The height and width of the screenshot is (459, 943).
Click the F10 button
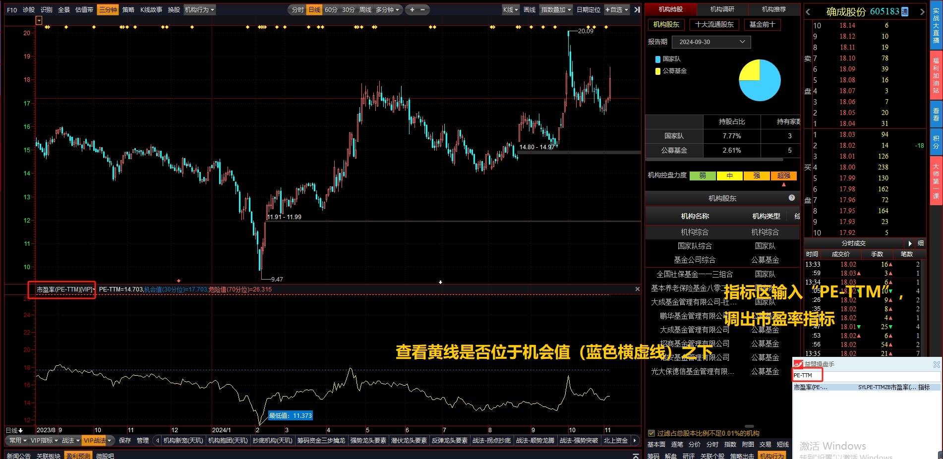click(12, 9)
